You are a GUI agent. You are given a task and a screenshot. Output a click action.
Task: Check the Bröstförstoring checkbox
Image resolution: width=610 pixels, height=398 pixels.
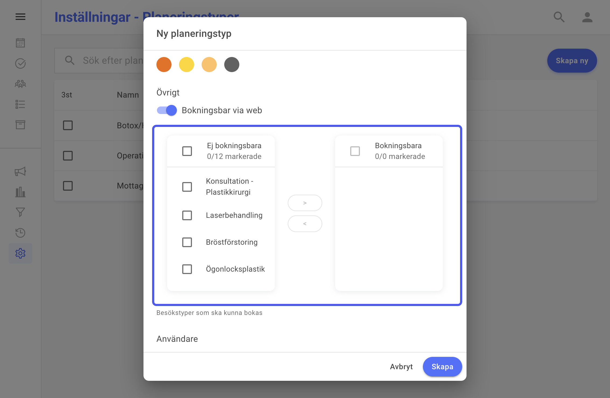[x=187, y=242]
